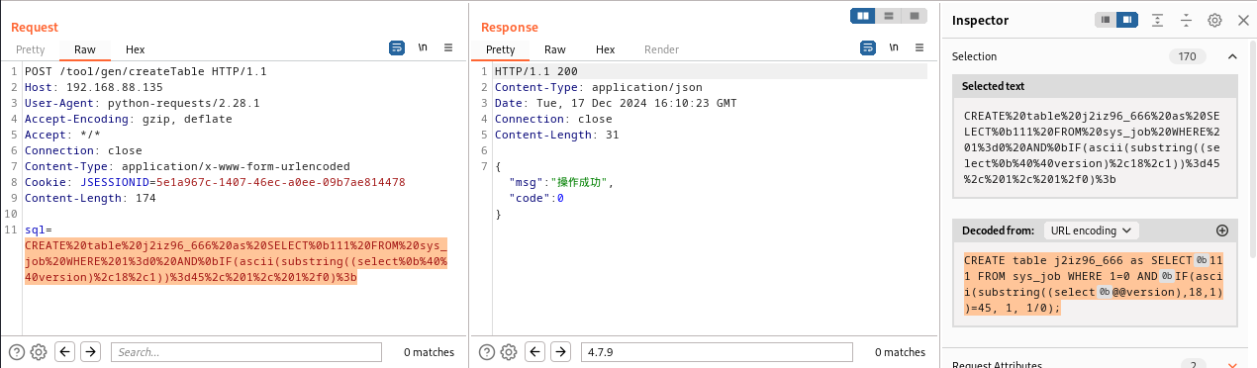Click the "code":0 line in response

(535, 198)
